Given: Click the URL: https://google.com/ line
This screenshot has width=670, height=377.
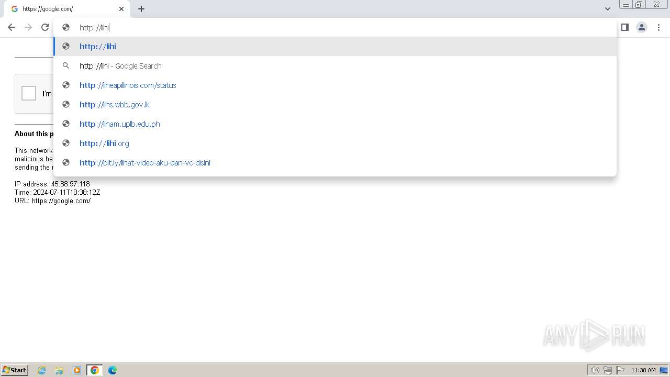Looking at the screenshot, I should pyautogui.click(x=52, y=201).
